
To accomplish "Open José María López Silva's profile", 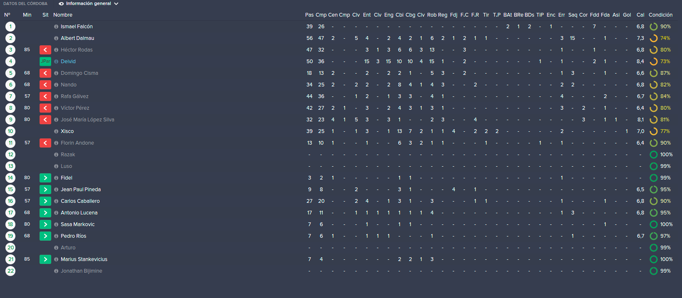I will (x=87, y=120).
